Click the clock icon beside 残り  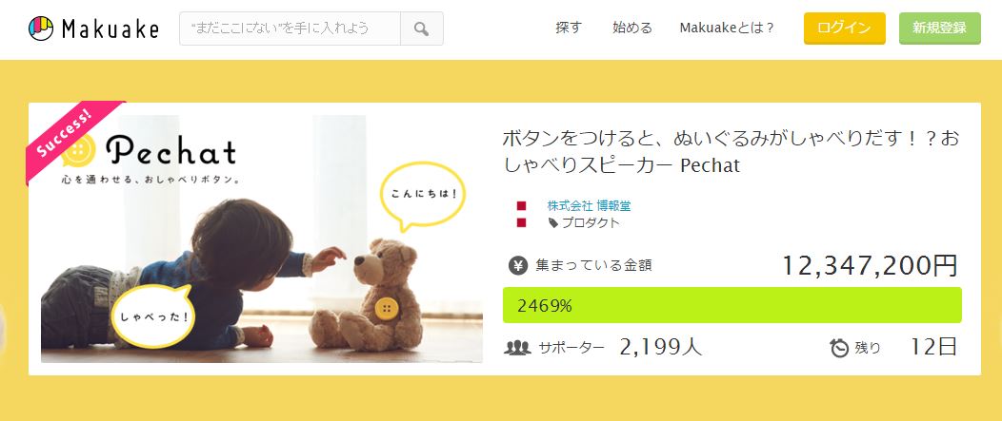tap(839, 348)
